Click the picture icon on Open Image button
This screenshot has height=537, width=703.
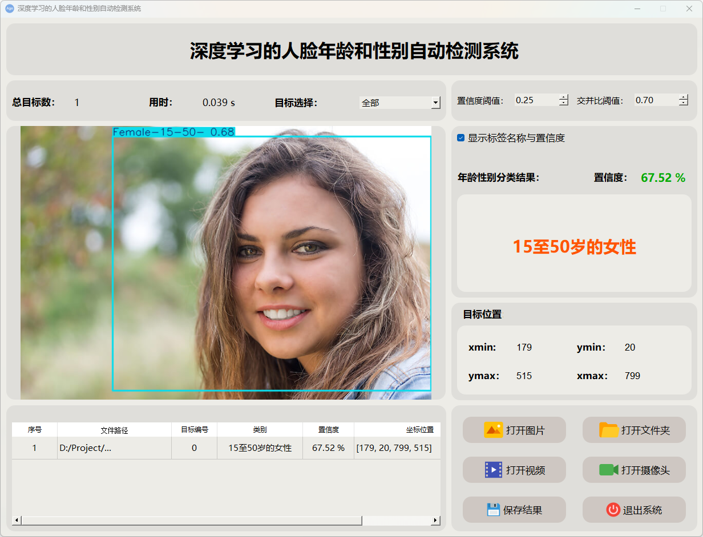[493, 430]
